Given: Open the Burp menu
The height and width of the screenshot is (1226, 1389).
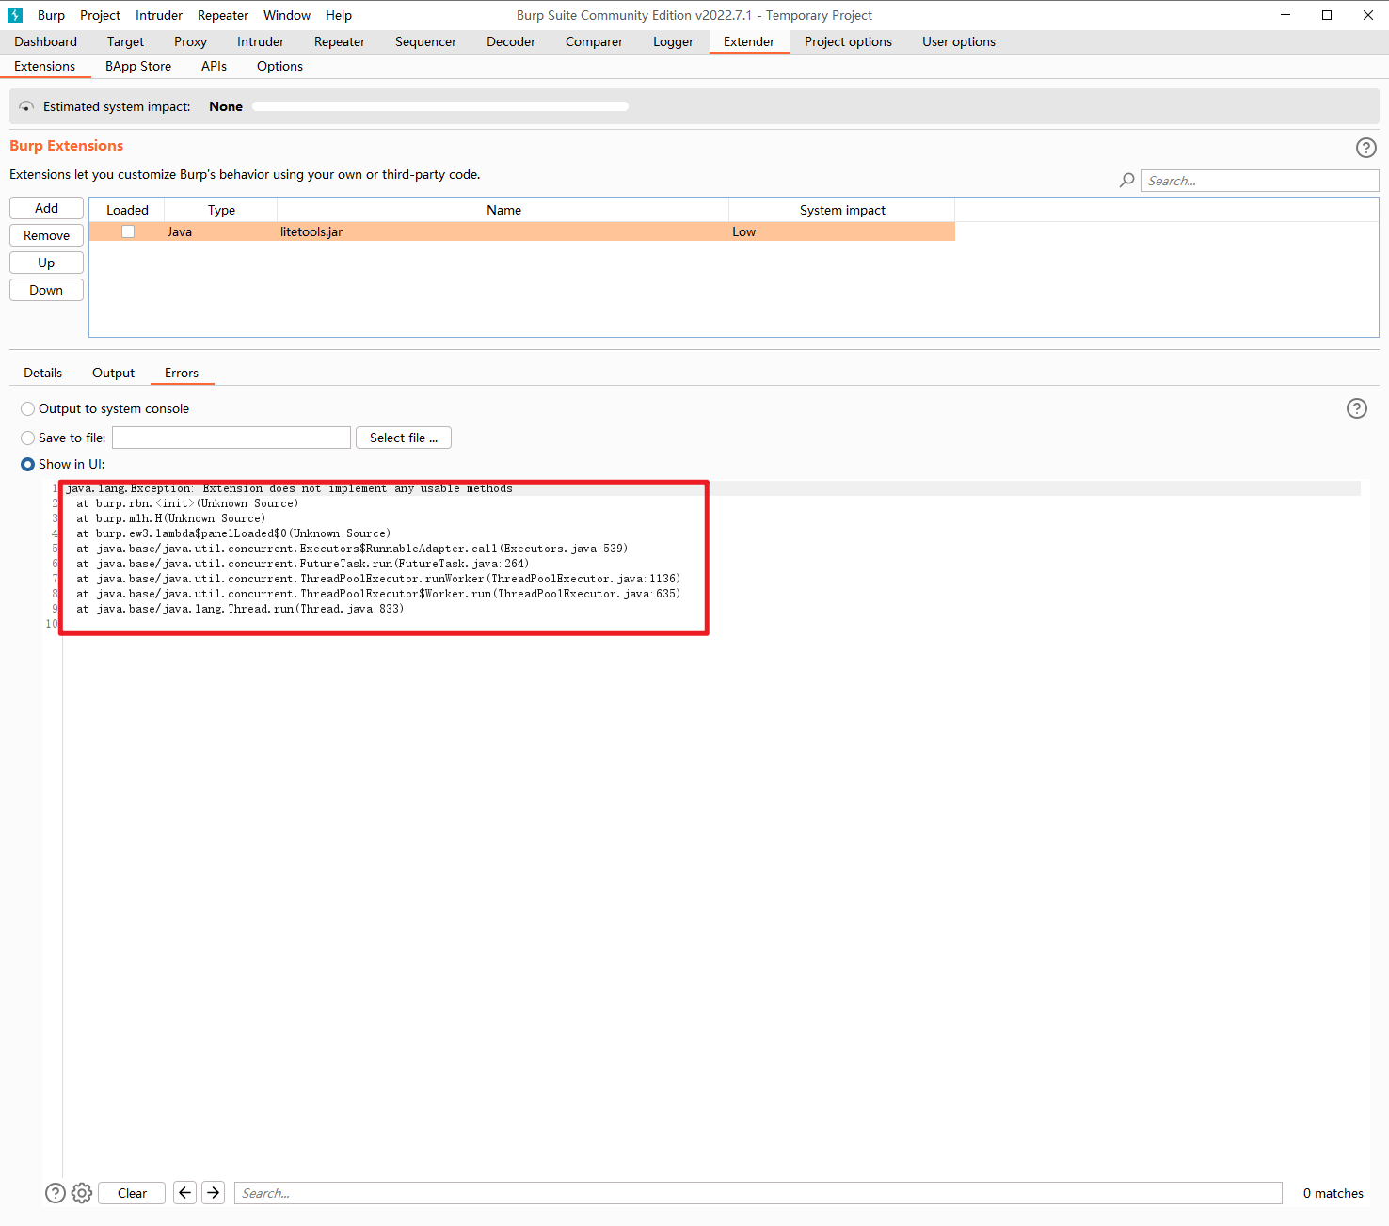Looking at the screenshot, I should tap(51, 15).
